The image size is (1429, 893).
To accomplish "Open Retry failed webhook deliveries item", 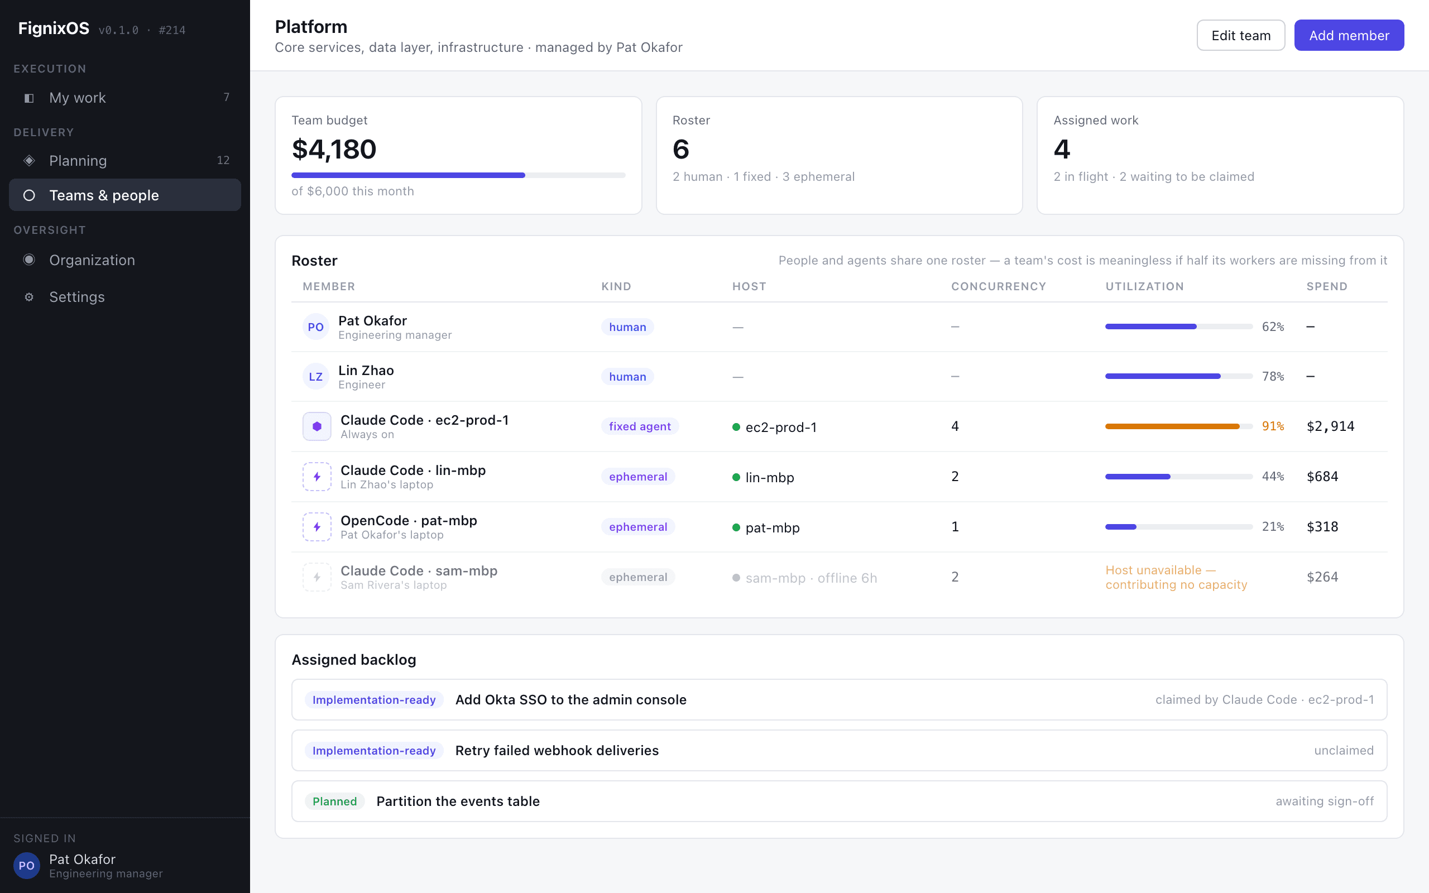I will pyautogui.click(x=839, y=751).
